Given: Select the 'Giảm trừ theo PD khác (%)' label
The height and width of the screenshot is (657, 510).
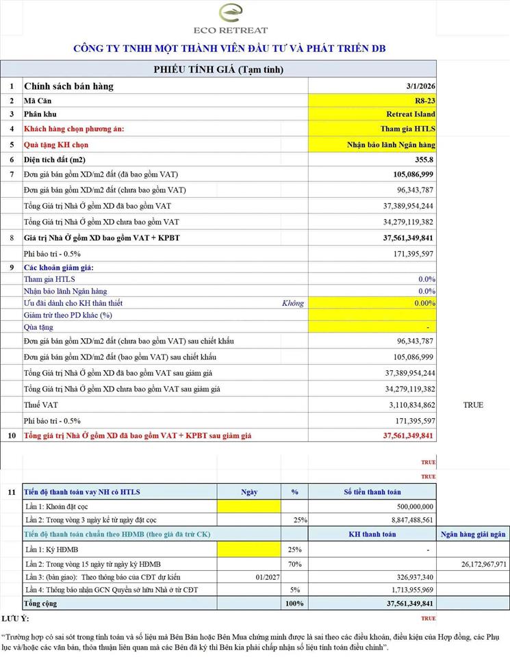Looking at the screenshot, I should 68,315.
